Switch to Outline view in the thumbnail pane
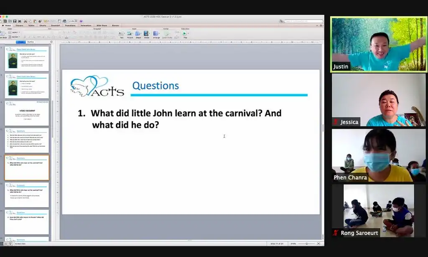The height and width of the screenshot is (257, 428). 31,42
